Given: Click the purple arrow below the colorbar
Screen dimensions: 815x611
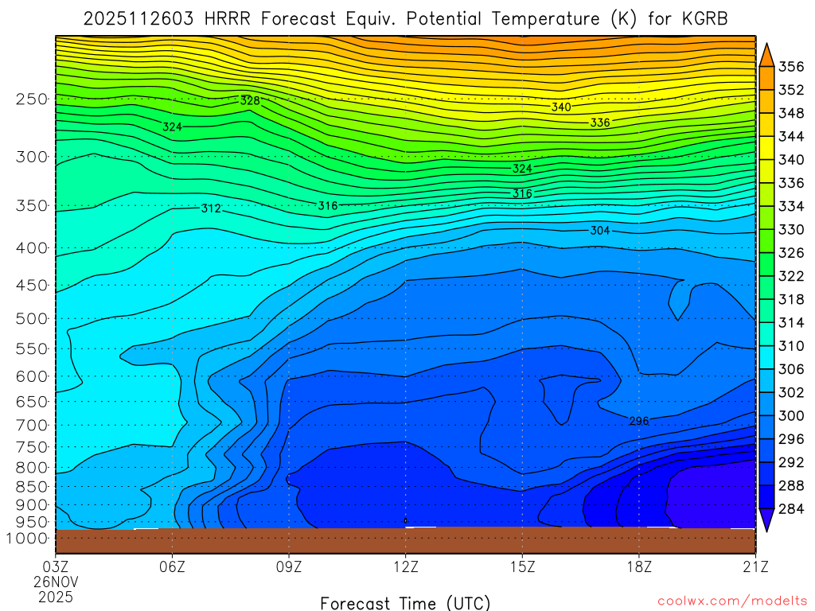Looking at the screenshot, I should 766,519.
